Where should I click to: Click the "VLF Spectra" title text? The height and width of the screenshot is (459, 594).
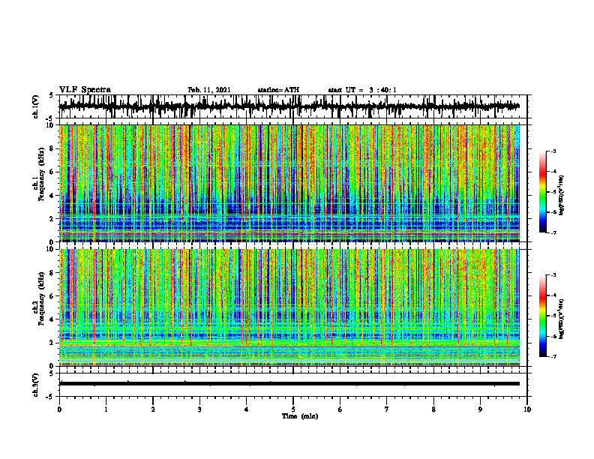pos(85,90)
